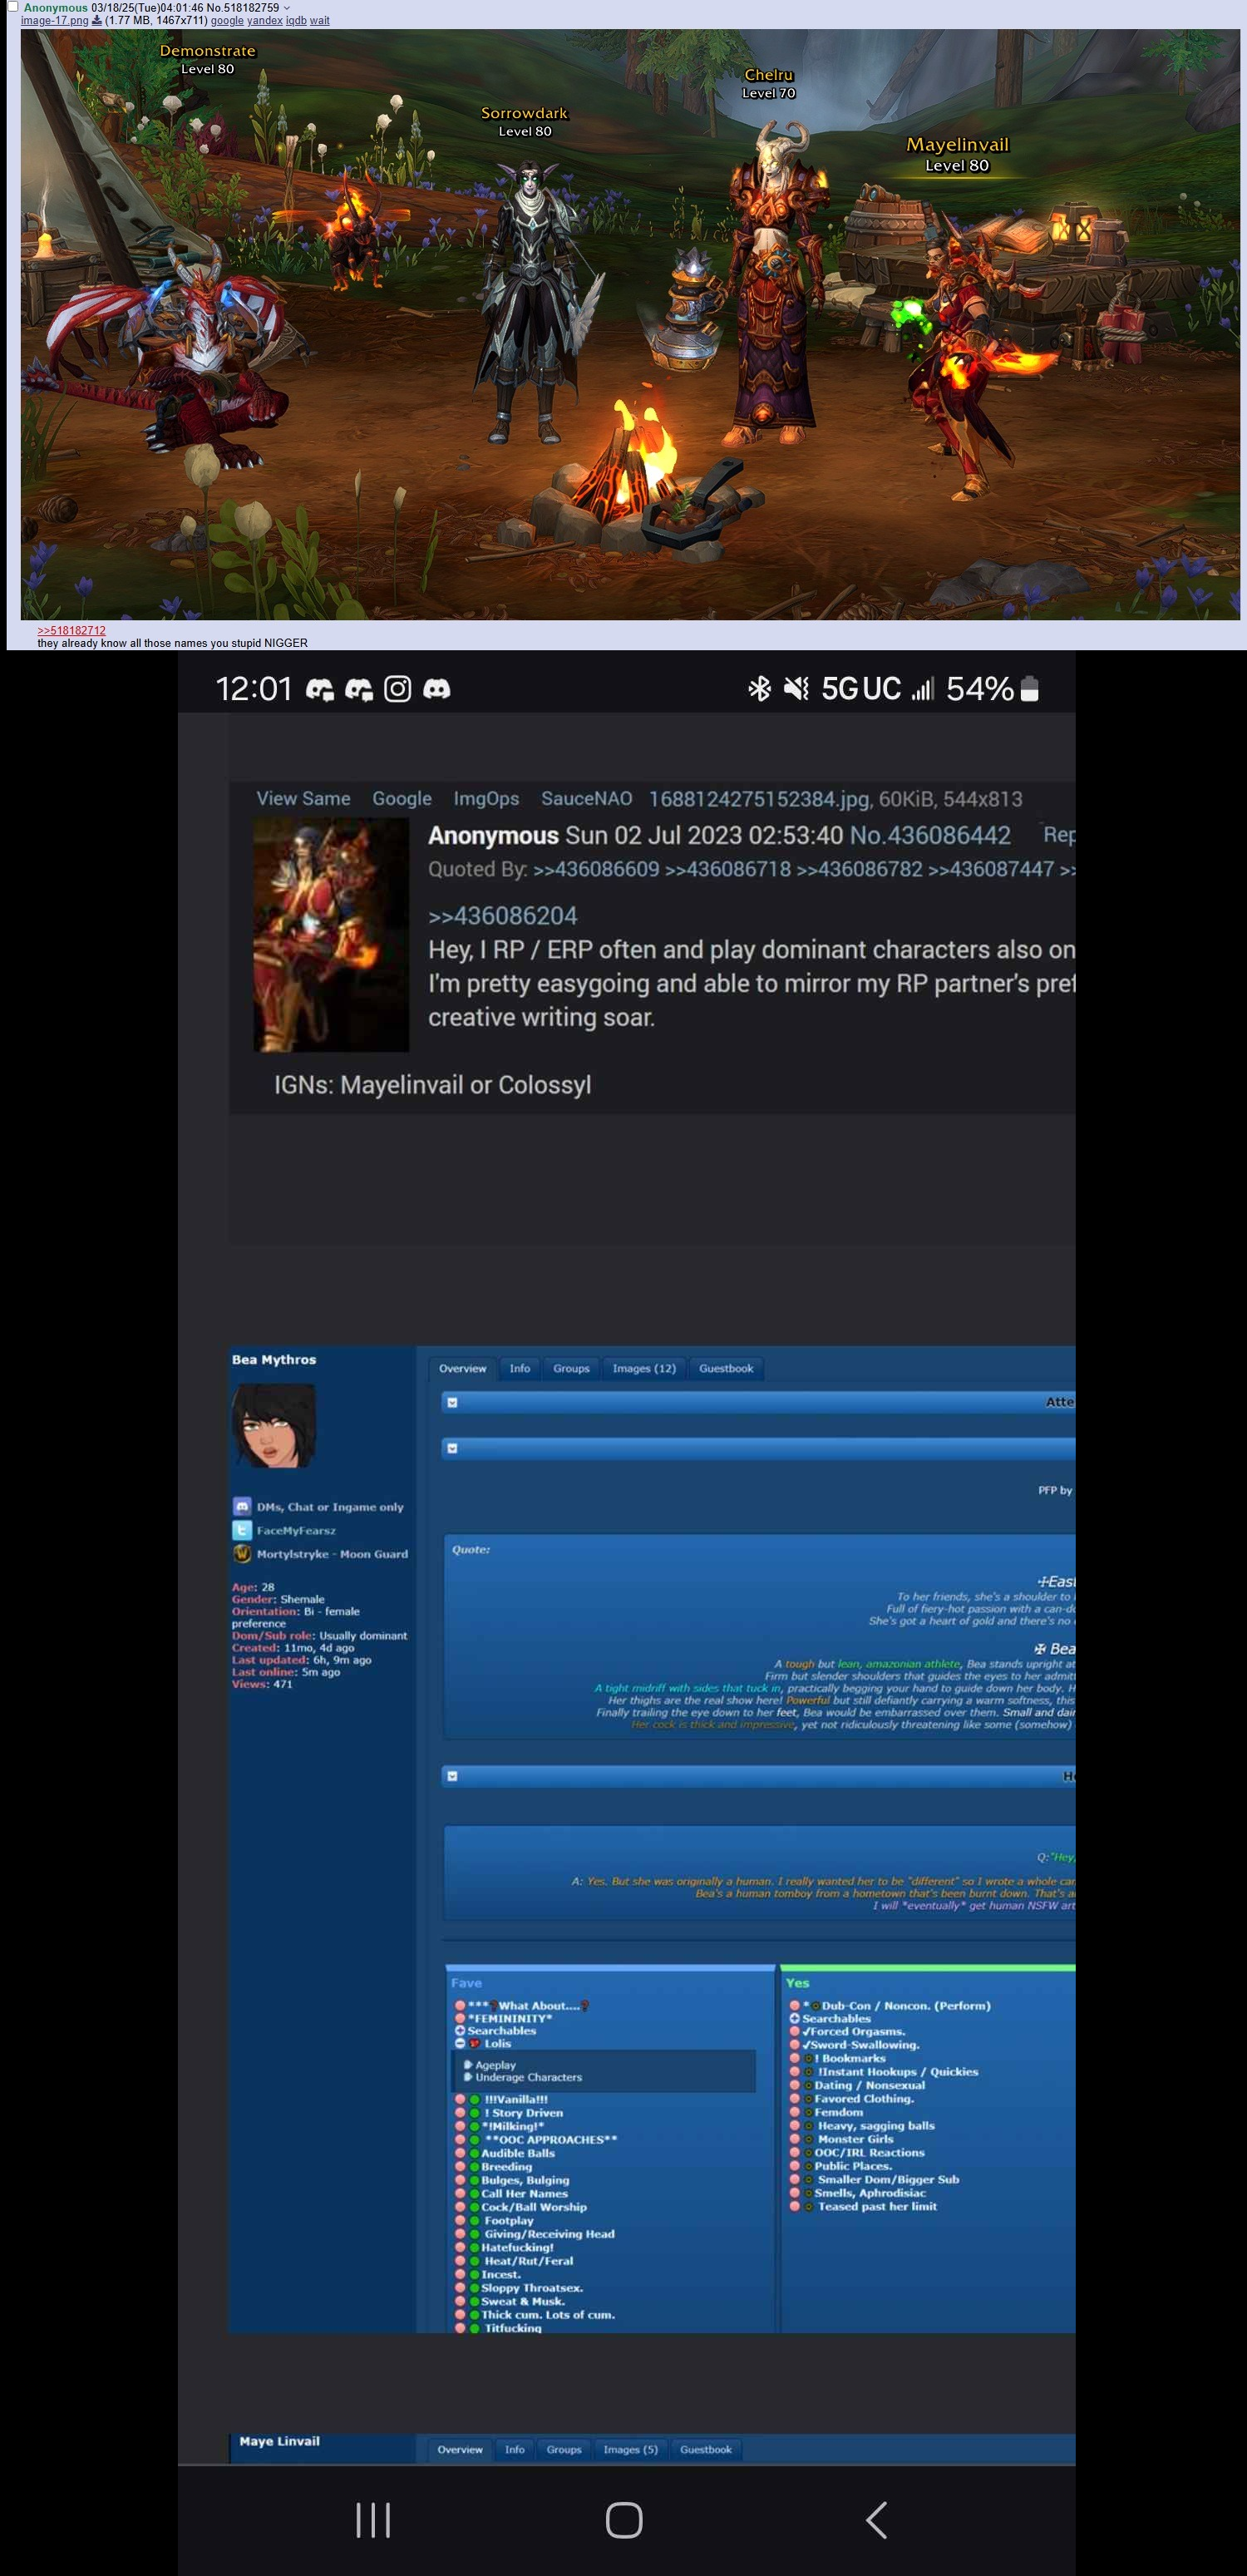Switch to the Images (5) tab on Maye Linvail
This screenshot has height=2576, width=1247.
point(631,2449)
